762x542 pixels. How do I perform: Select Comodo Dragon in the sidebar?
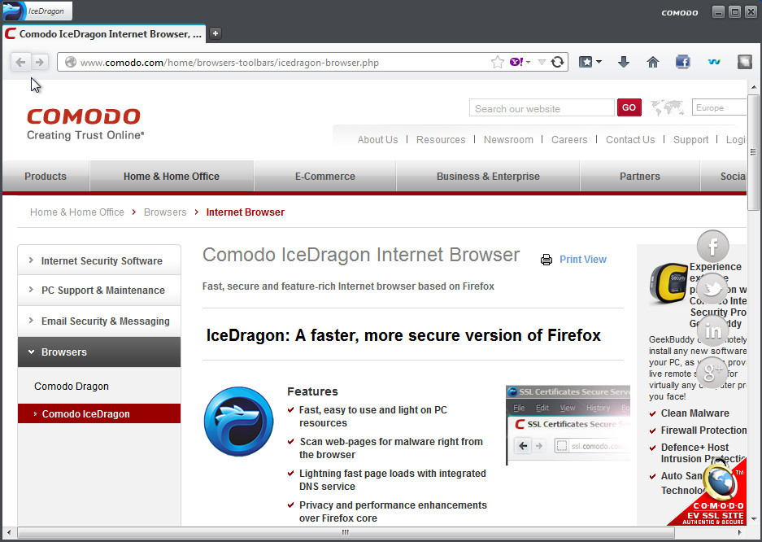tap(72, 387)
